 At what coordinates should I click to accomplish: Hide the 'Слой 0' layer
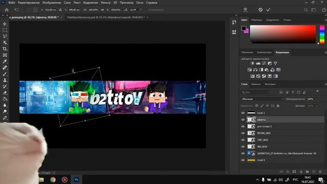tap(243, 160)
